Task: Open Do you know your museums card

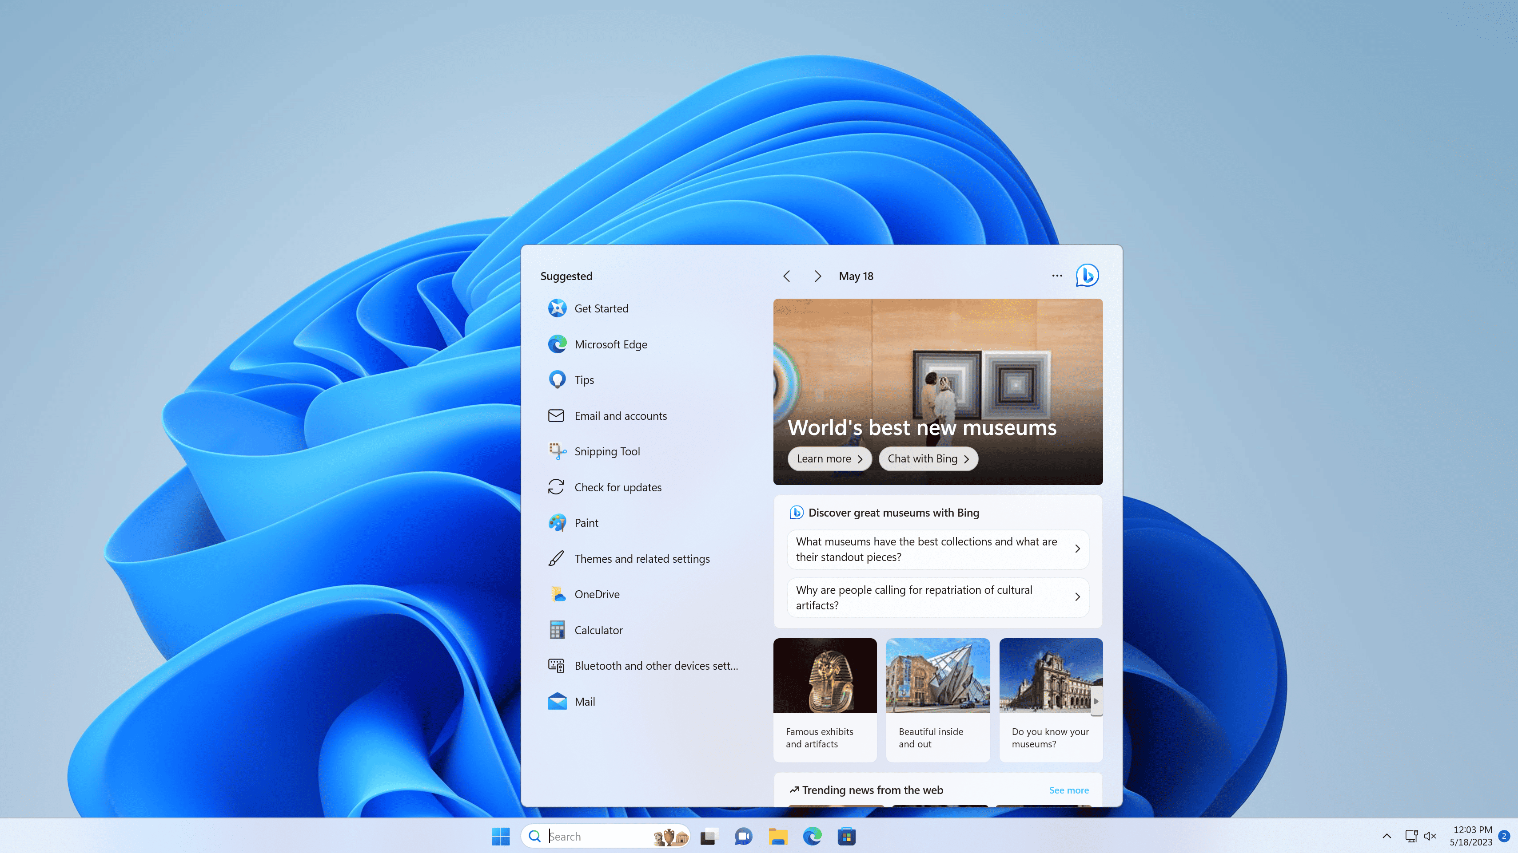Action: (x=1051, y=700)
